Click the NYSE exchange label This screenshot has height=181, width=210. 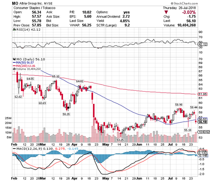tap(48, 4)
